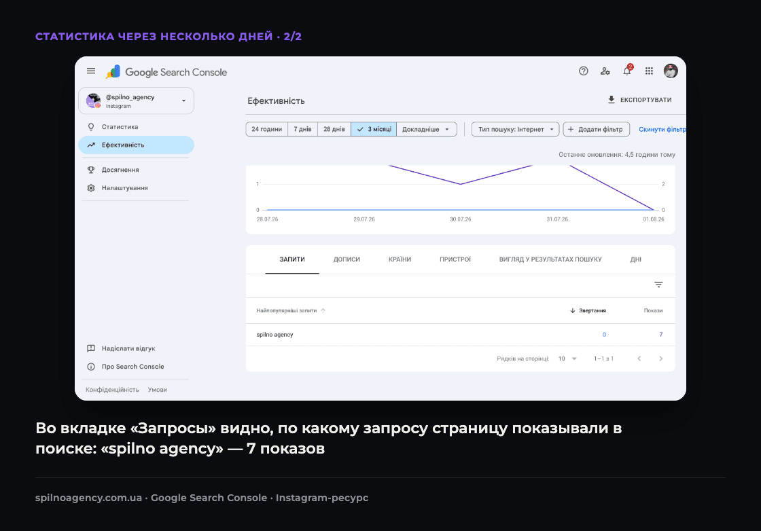Click the sort arrow beside Найпопулярніші запити
The image size is (761, 531).
(x=323, y=310)
